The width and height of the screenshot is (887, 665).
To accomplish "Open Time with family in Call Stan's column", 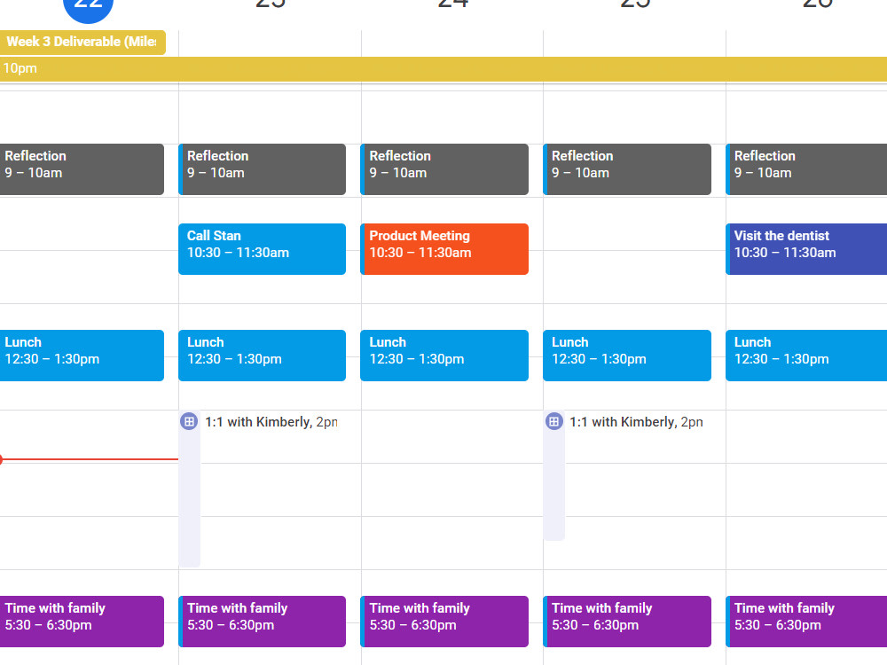I will click(262, 622).
